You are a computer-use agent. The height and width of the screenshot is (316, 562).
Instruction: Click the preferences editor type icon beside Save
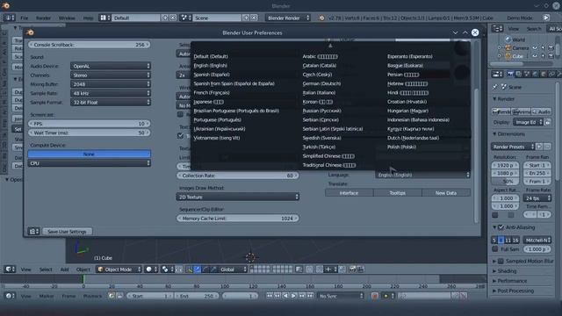point(33,232)
